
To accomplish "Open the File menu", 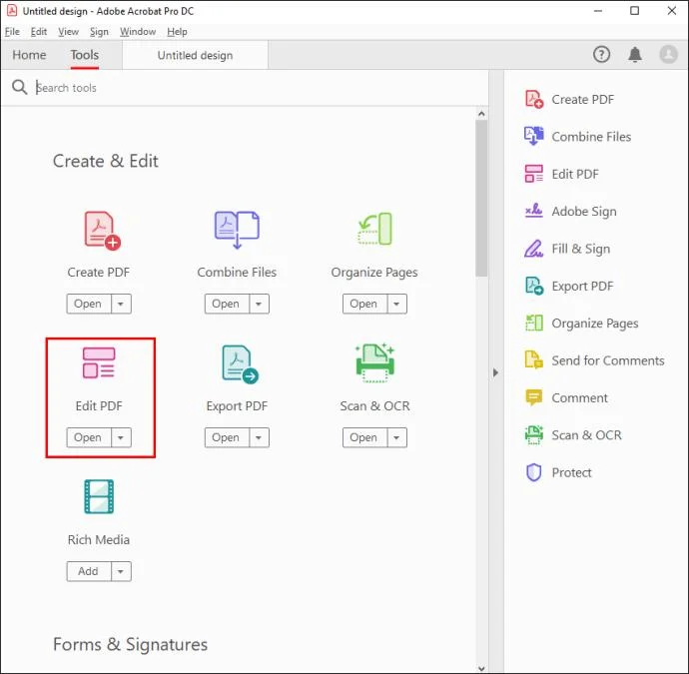I will point(12,32).
